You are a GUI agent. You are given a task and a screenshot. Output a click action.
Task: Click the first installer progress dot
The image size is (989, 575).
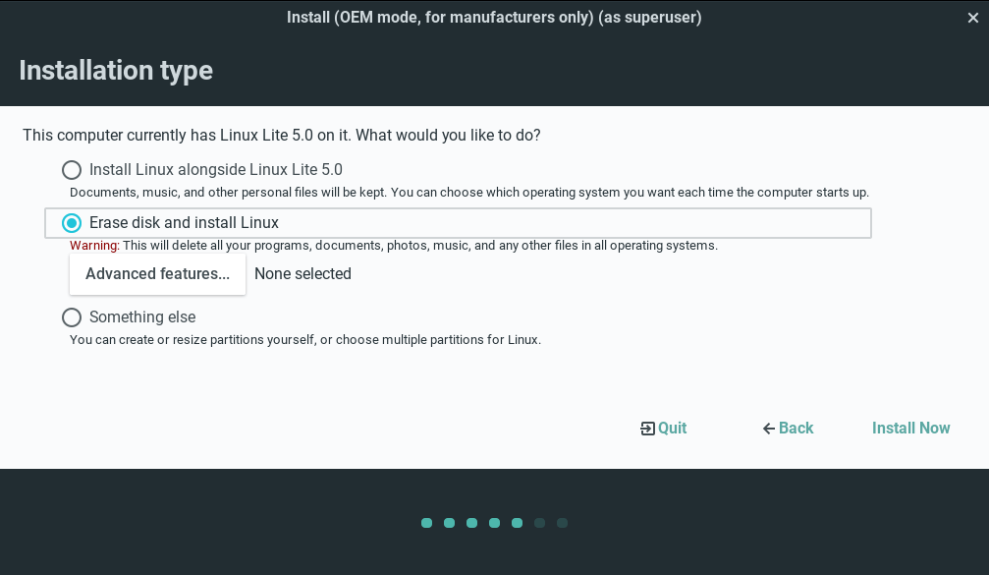click(x=426, y=523)
